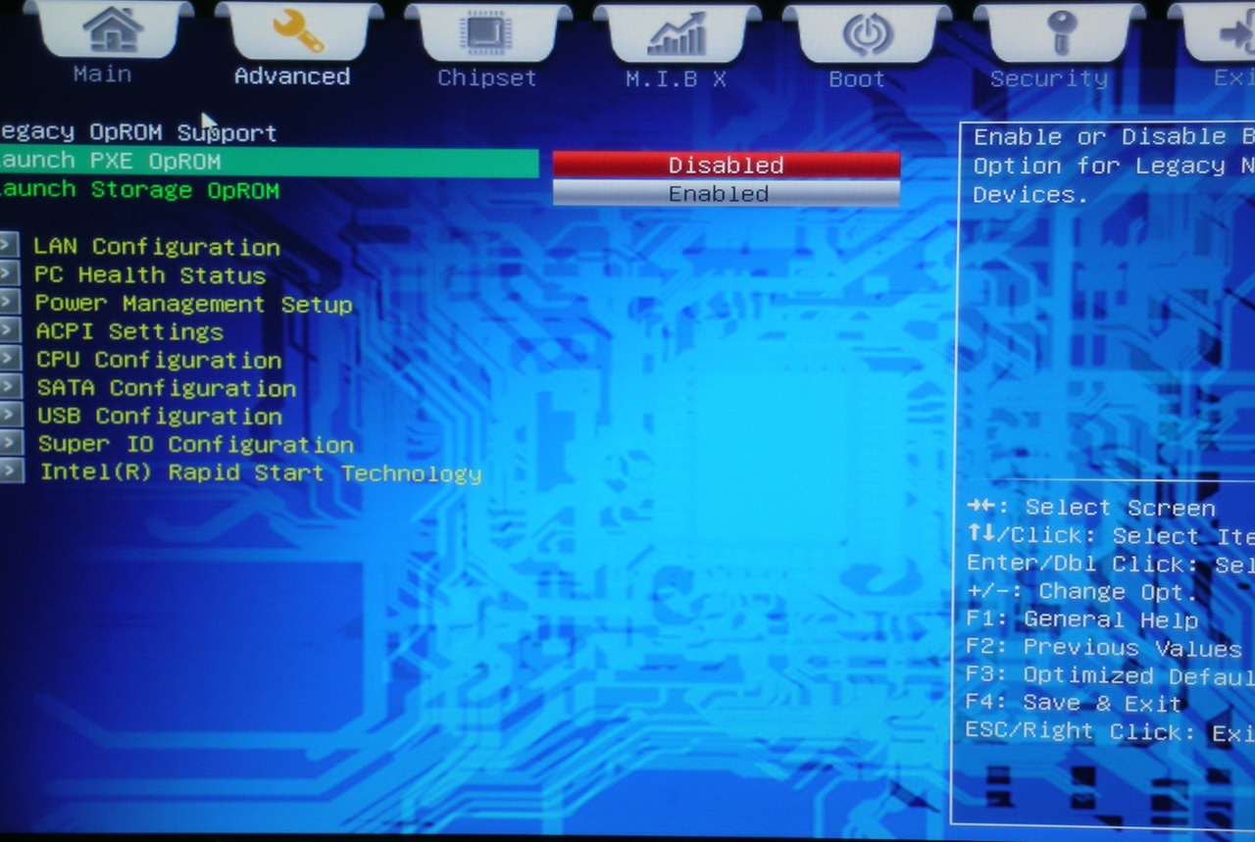
Task: Click the 'ESC/Right Click: Exit' line
Action: 1110,731
